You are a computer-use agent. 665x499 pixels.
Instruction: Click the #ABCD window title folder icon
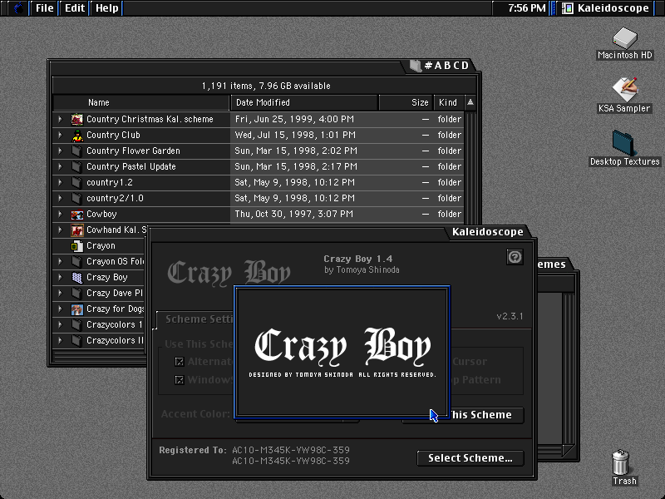pyautogui.click(x=416, y=66)
